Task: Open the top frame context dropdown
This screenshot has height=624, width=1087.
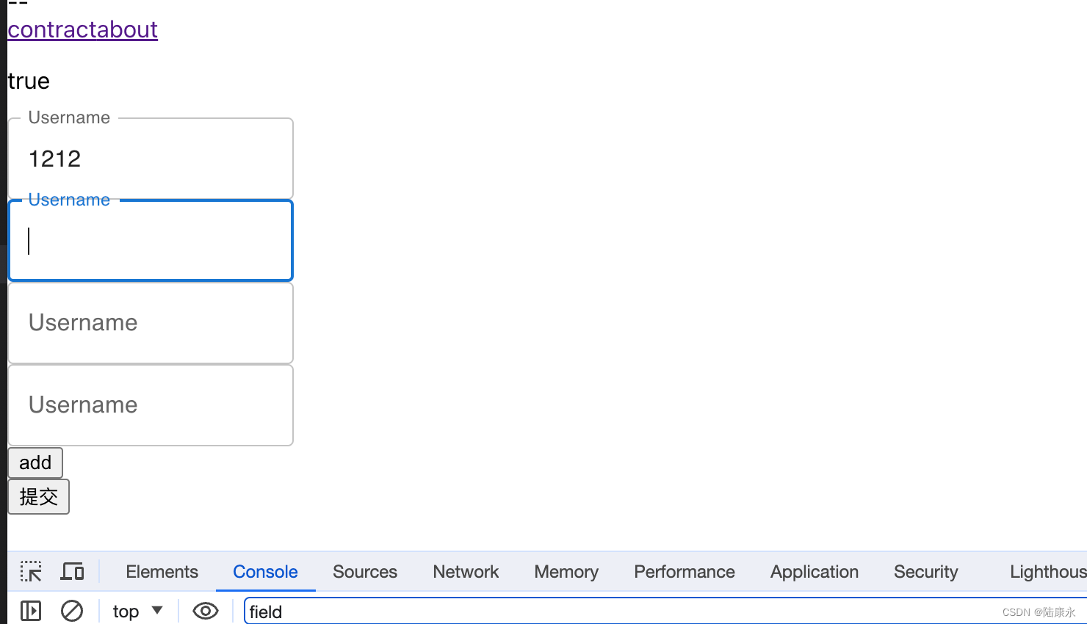Action: point(136,611)
